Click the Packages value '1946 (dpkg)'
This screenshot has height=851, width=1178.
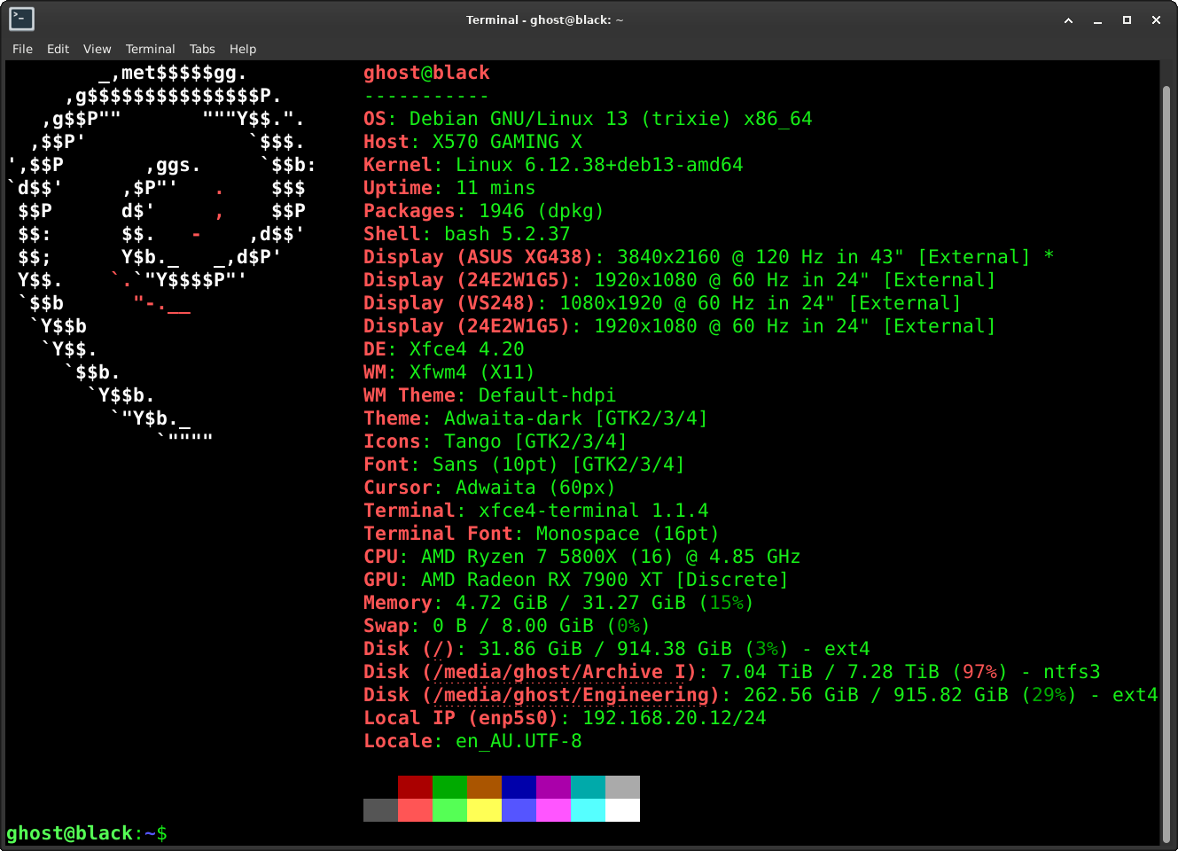542,211
